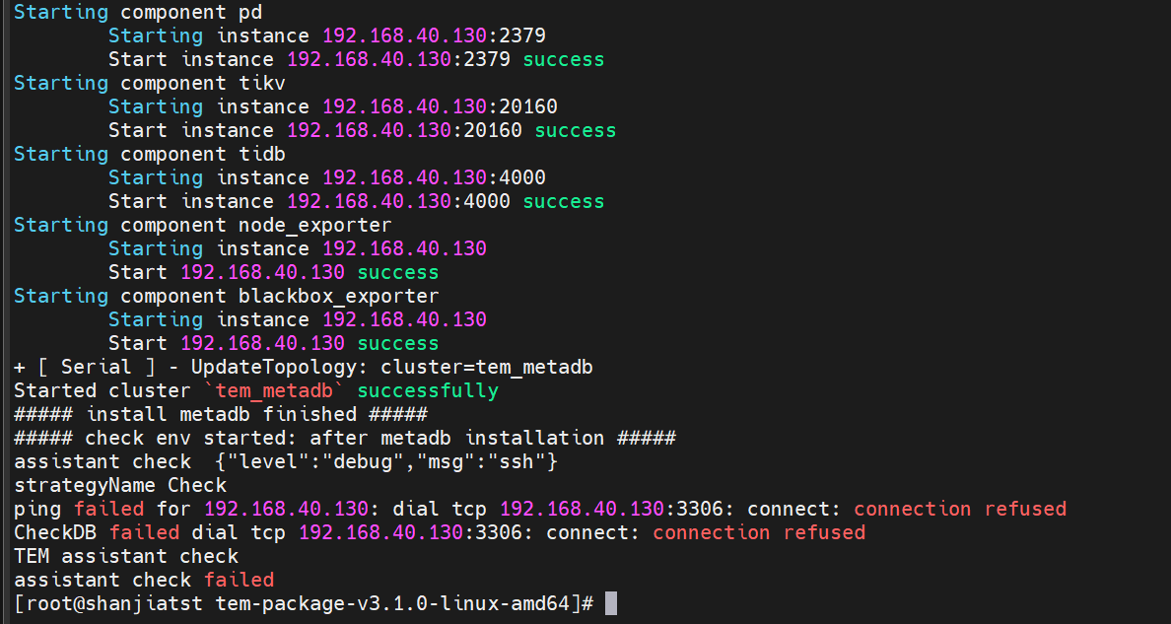
Task: Click the "[ Serial ]" label
Action: coord(85,367)
